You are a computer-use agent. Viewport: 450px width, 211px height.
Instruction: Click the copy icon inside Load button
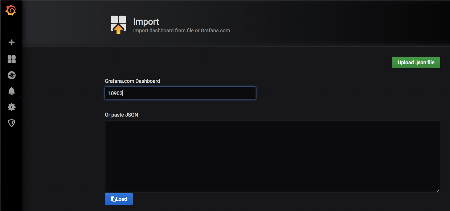click(113, 199)
